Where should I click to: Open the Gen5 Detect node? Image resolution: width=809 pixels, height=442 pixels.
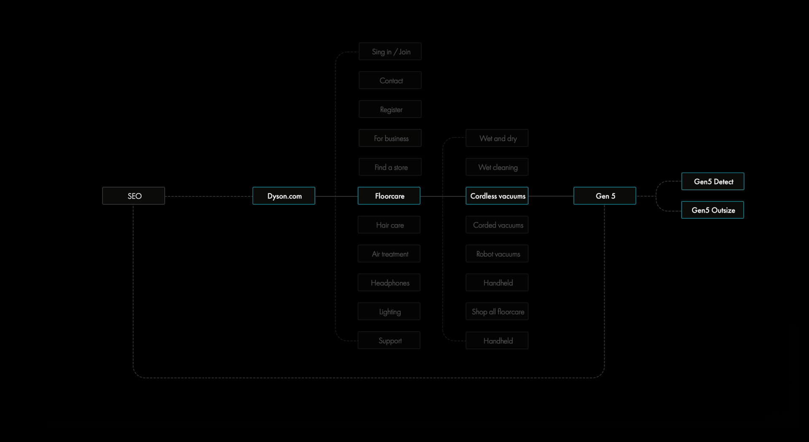713,182
